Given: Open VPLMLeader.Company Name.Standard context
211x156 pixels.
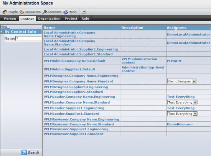Looking at the screenshot, I should tap(77, 102).
